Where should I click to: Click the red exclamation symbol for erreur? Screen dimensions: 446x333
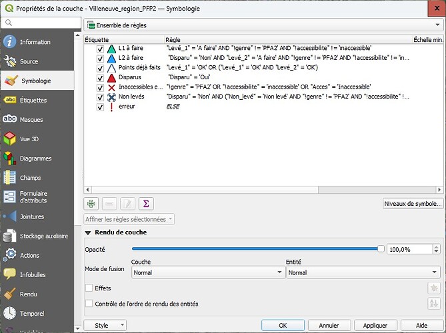click(111, 107)
